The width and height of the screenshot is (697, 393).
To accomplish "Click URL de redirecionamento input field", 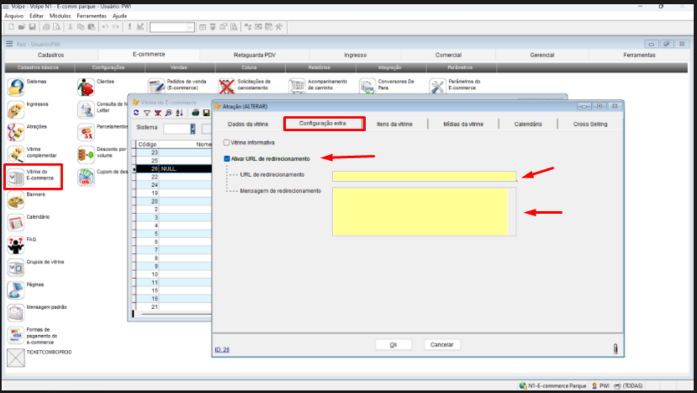I will [x=424, y=176].
